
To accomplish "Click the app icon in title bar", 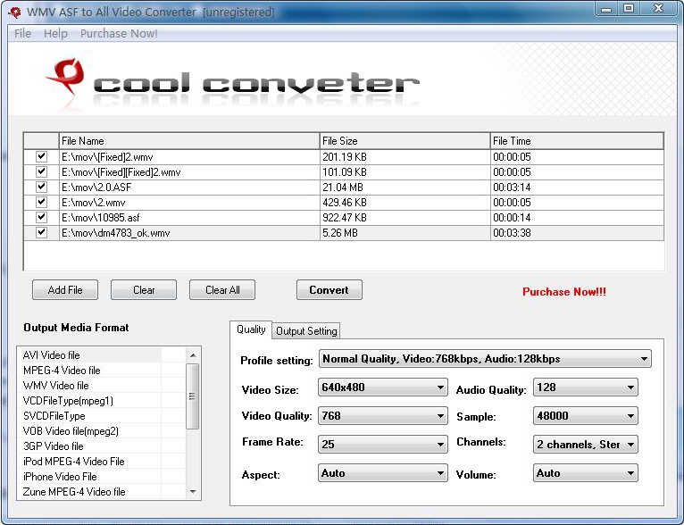I will point(15,12).
